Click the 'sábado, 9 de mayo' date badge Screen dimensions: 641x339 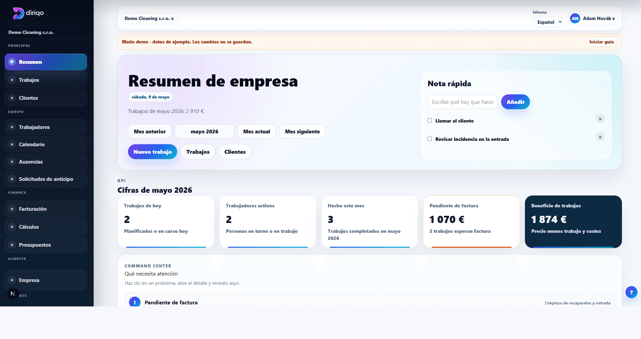[x=150, y=97]
